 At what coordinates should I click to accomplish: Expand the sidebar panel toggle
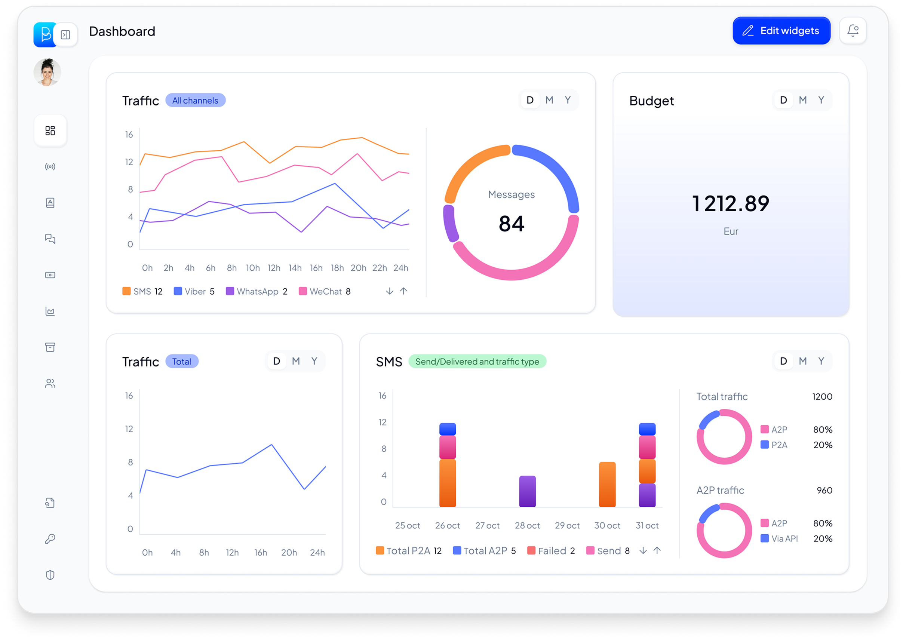(65, 35)
